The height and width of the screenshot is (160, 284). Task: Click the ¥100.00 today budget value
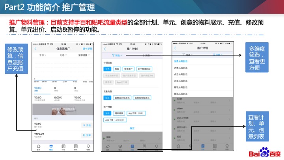tap(39, 134)
